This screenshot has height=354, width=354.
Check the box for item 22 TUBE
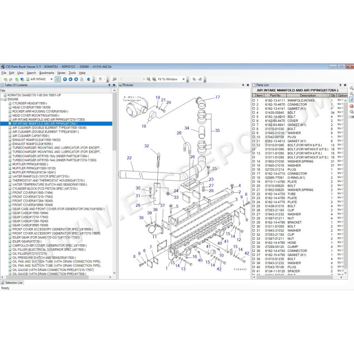pyautogui.click(x=253, y=194)
